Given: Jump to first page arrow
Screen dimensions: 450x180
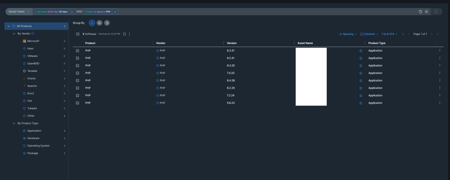Looking at the screenshot, I should 403,34.
